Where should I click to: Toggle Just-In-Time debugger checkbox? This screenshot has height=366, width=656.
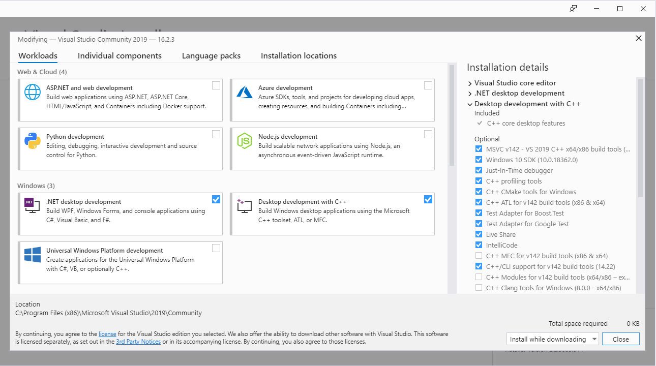[x=479, y=170]
